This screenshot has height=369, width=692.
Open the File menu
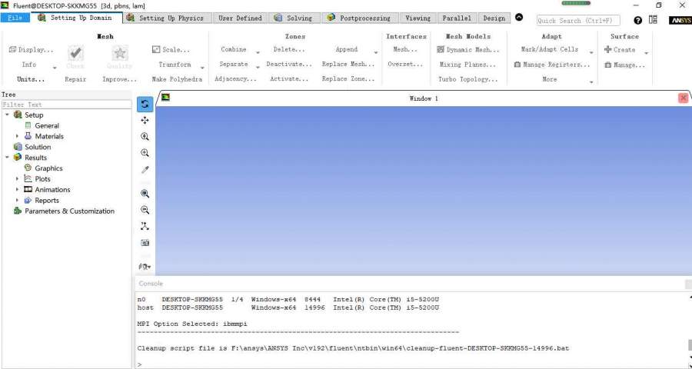click(x=15, y=18)
